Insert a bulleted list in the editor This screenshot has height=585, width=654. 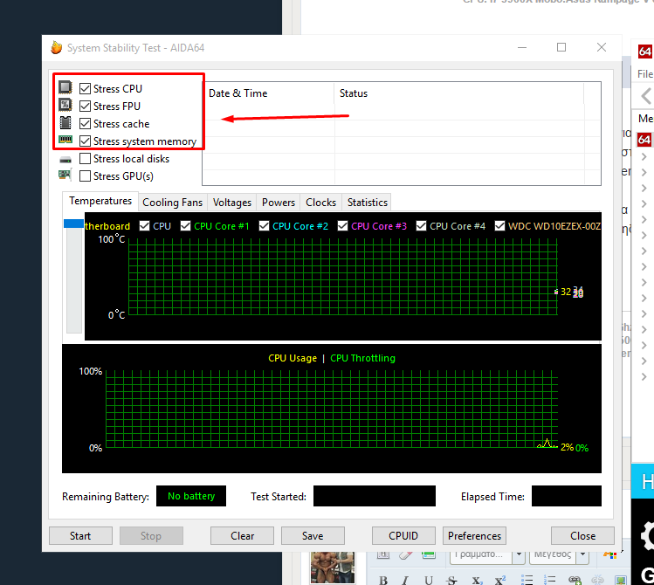click(x=527, y=580)
